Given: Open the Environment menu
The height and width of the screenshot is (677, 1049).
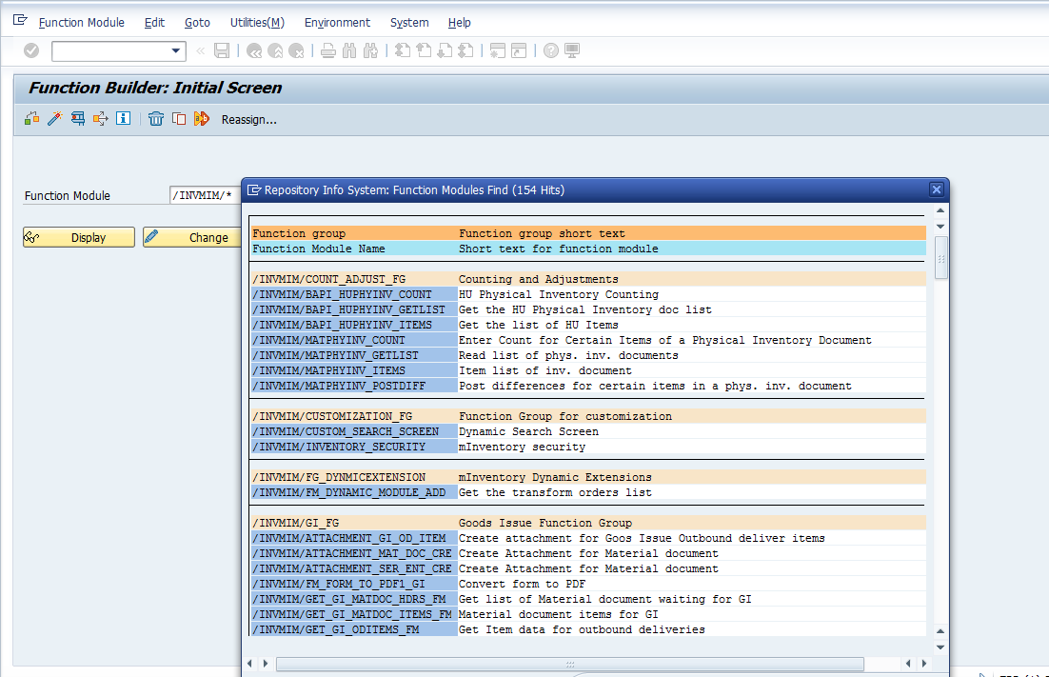Looking at the screenshot, I should [x=337, y=22].
